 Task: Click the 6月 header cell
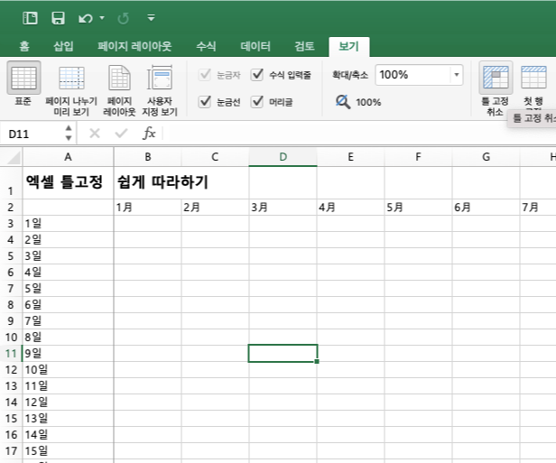pos(486,208)
